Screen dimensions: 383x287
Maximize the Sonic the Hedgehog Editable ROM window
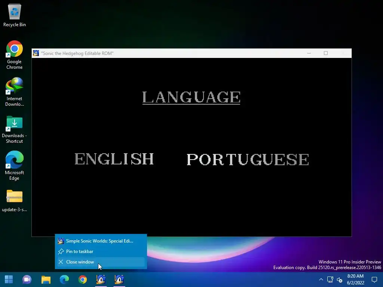[x=326, y=53]
